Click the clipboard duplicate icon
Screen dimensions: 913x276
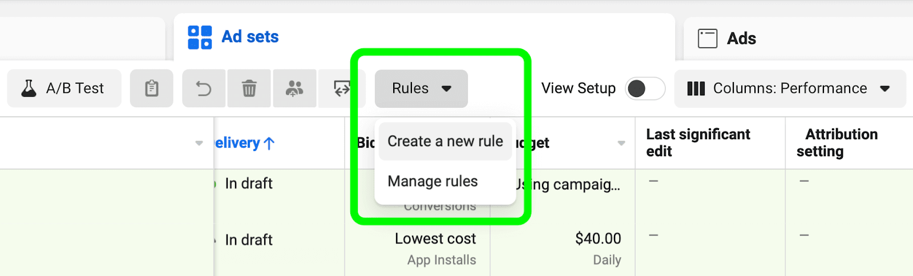pos(151,88)
